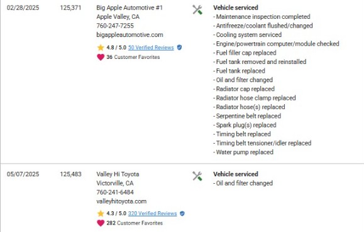364x232 pixels.
Task: Click the wrench icon for the 02/28/2025 service
Action: tap(197, 10)
